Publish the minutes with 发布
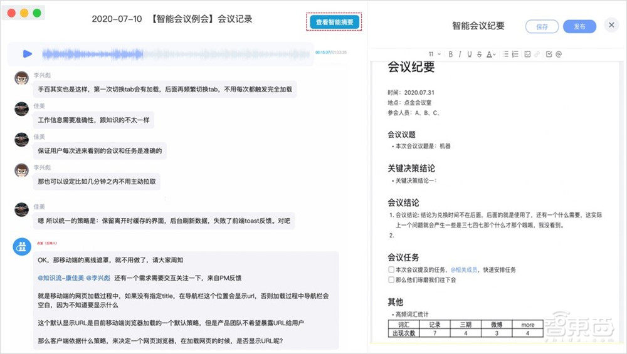Screen dimensions: 627x354 click(579, 26)
